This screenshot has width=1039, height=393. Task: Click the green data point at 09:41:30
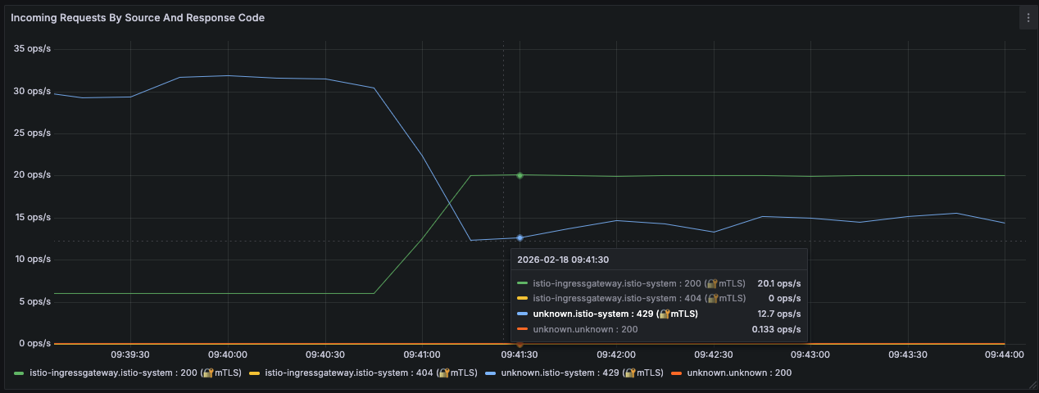point(519,175)
